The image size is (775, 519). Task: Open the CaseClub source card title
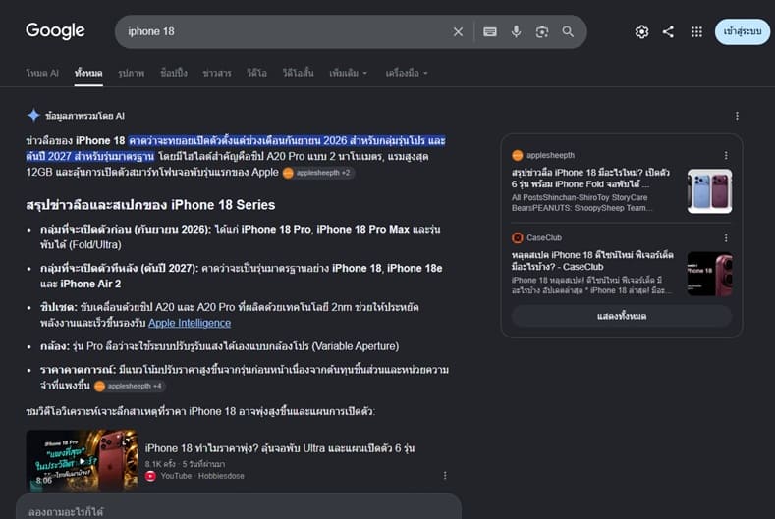pos(592,261)
